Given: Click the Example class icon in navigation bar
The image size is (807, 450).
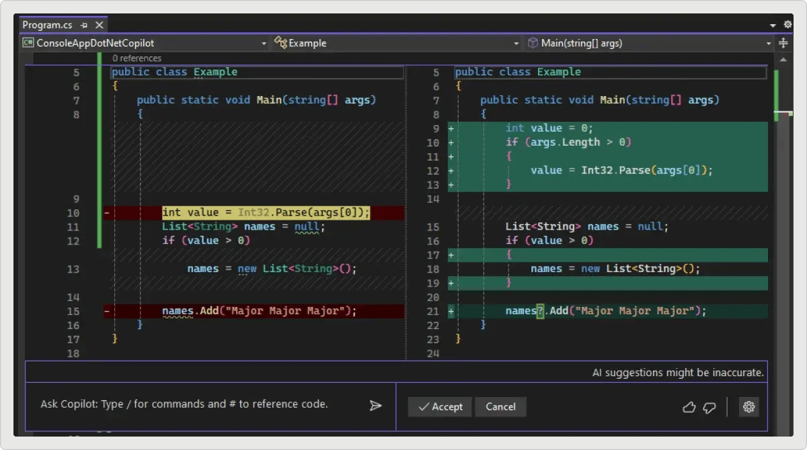Looking at the screenshot, I should [280, 43].
